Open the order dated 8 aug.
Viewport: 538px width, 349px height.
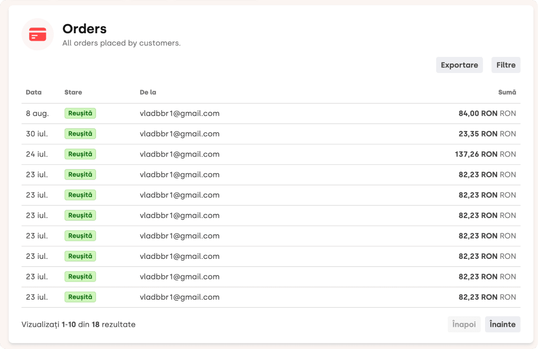(x=37, y=113)
